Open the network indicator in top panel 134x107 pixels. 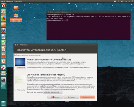tap(119, 1)
